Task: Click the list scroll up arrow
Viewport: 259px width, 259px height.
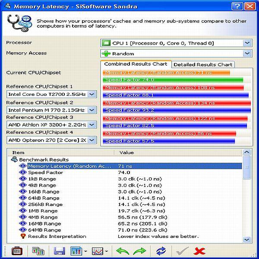Action: click(x=247, y=152)
